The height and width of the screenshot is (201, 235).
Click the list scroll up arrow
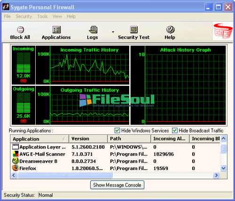click(224, 138)
